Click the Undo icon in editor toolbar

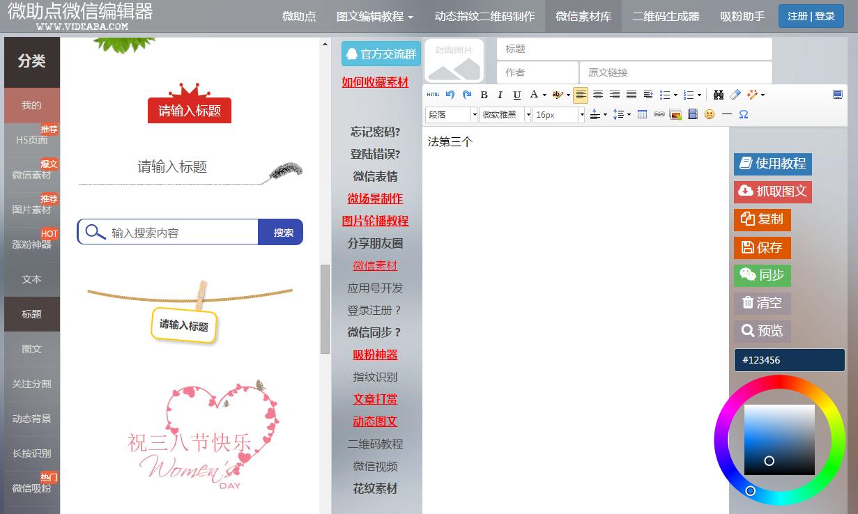450,95
